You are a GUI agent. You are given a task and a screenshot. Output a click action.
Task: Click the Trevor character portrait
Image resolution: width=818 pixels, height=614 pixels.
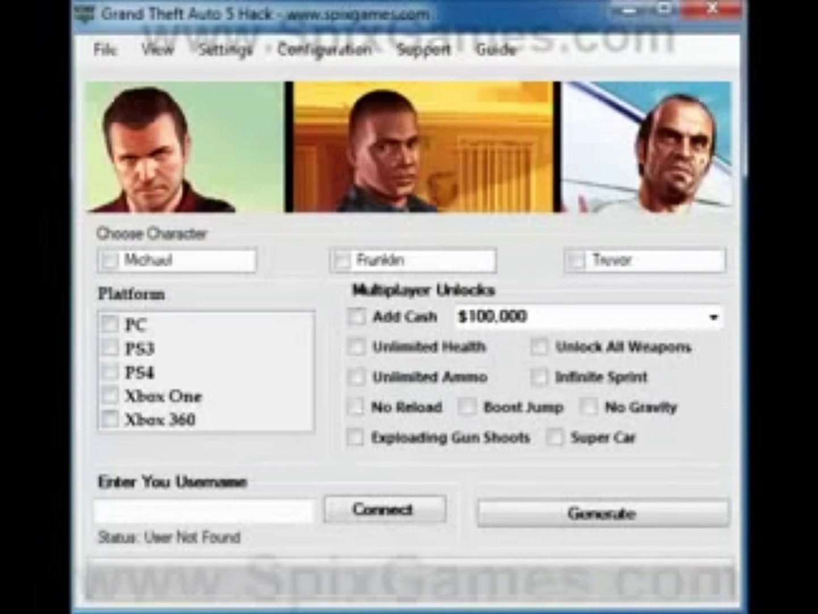646,147
